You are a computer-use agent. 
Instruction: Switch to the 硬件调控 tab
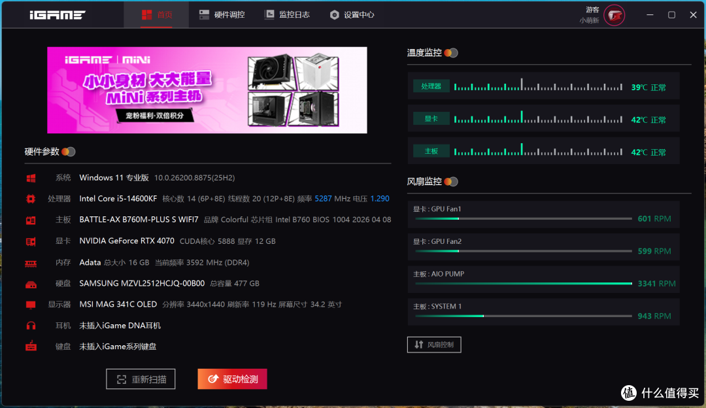(x=222, y=15)
